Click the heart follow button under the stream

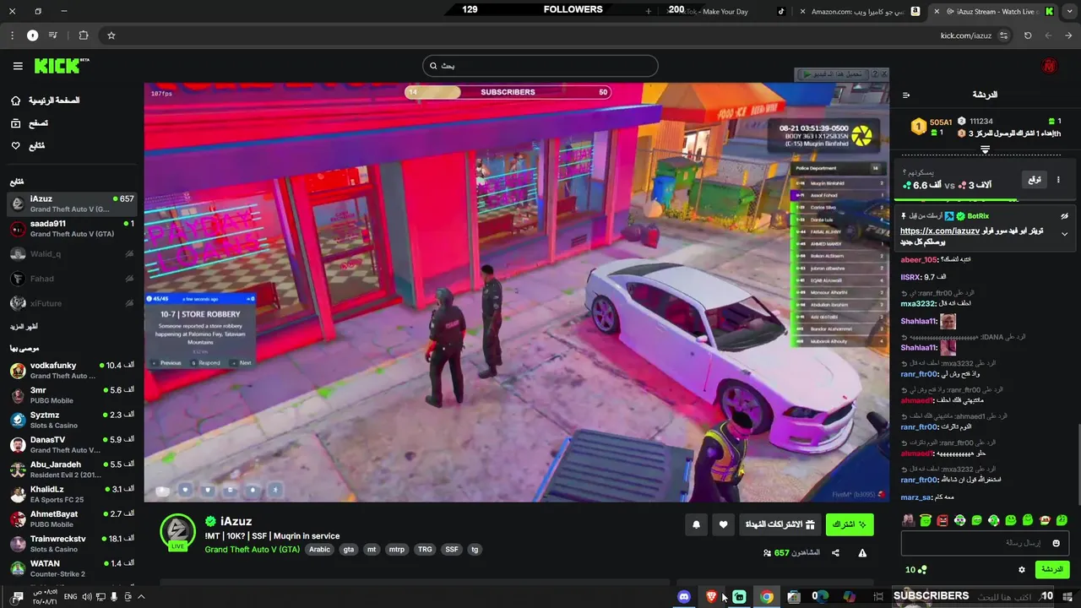pos(723,524)
